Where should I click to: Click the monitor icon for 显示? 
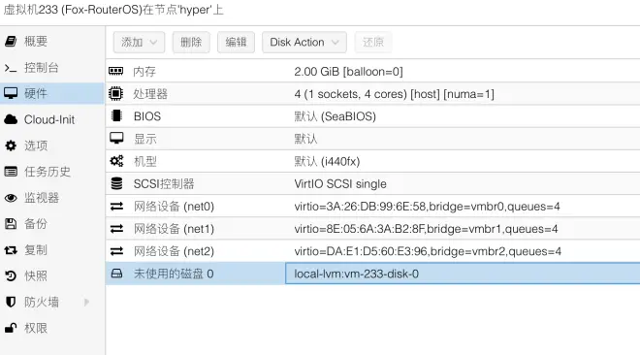(116, 139)
